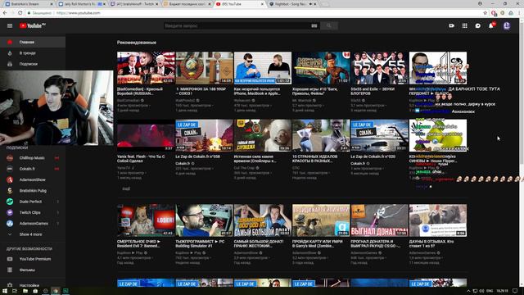Click the Films sidebar icon

click(10, 270)
